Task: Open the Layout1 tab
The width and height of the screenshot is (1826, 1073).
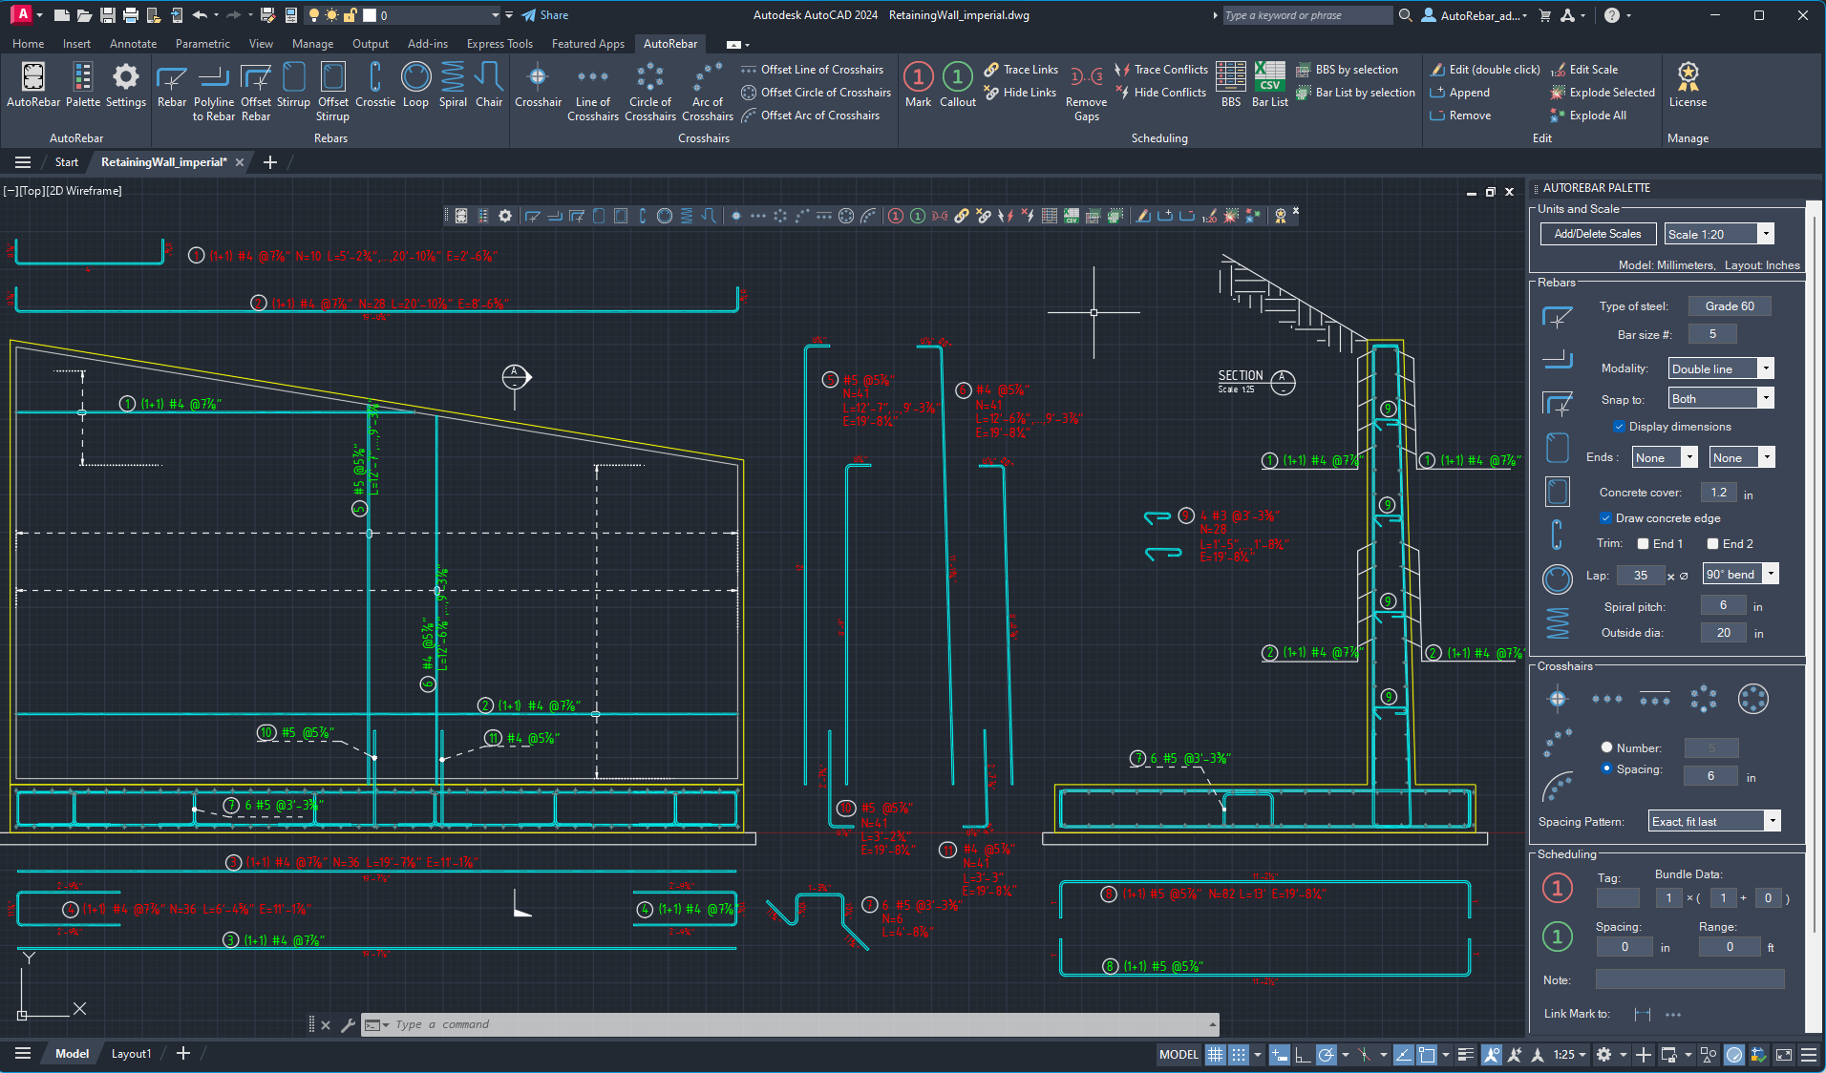Action: (x=131, y=1053)
